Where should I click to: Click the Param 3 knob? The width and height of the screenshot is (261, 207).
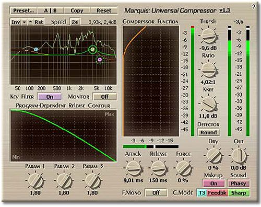pos(92,180)
